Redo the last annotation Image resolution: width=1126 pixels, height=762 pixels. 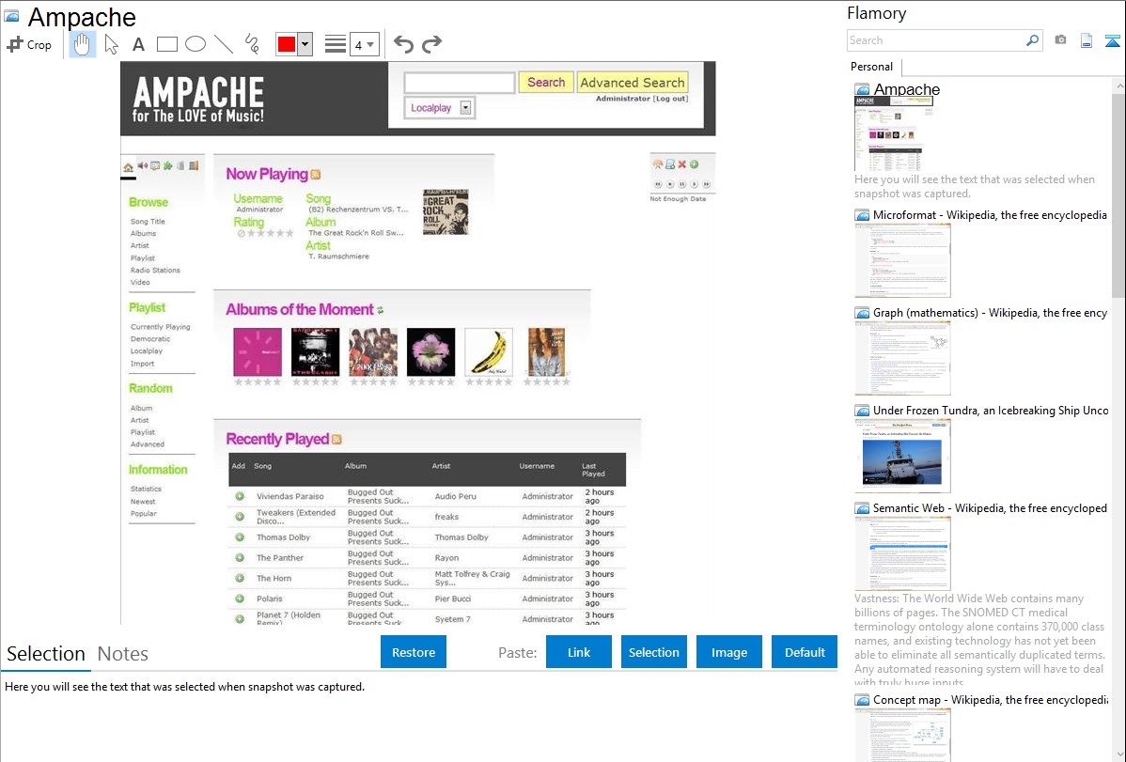[x=431, y=44]
